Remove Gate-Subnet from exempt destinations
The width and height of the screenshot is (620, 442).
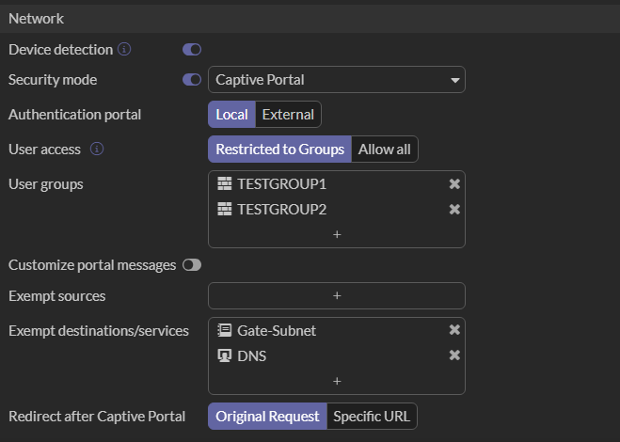[x=454, y=330]
